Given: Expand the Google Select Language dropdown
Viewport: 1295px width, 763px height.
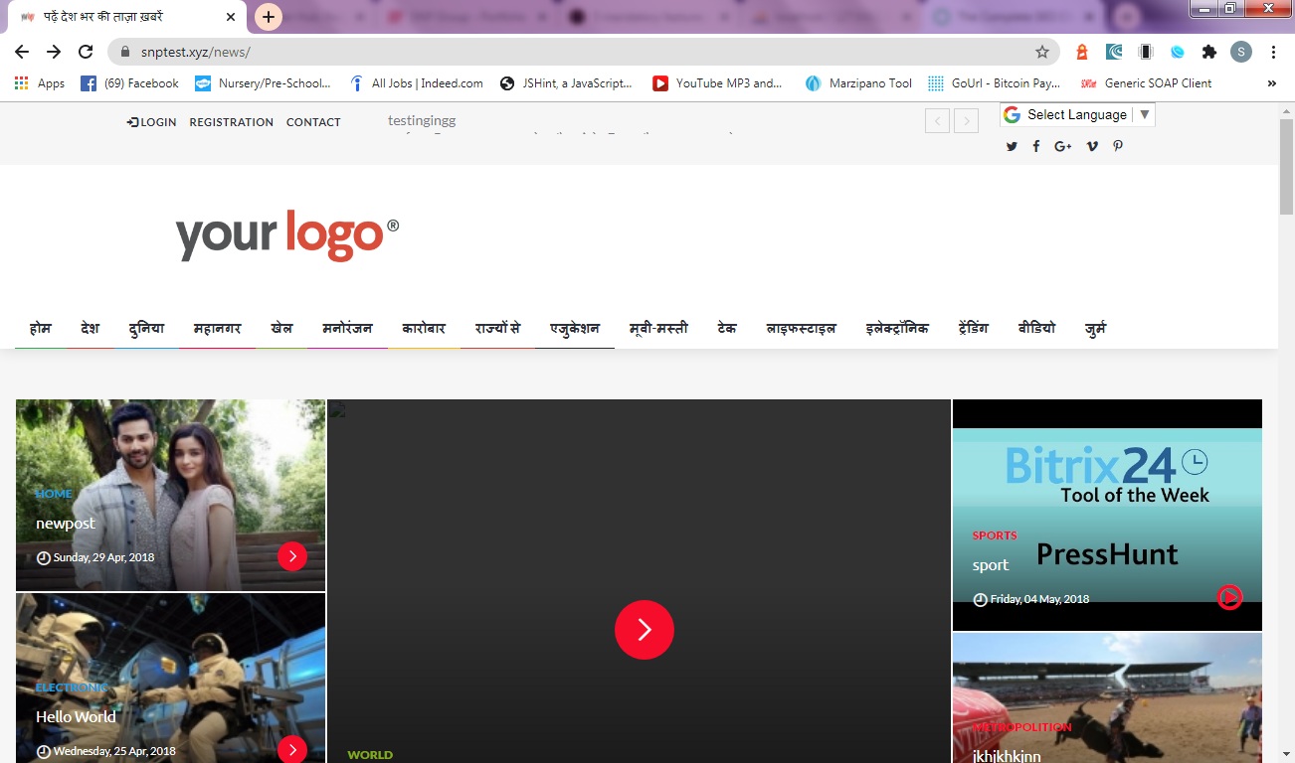Looking at the screenshot, I should [1076, 114].
